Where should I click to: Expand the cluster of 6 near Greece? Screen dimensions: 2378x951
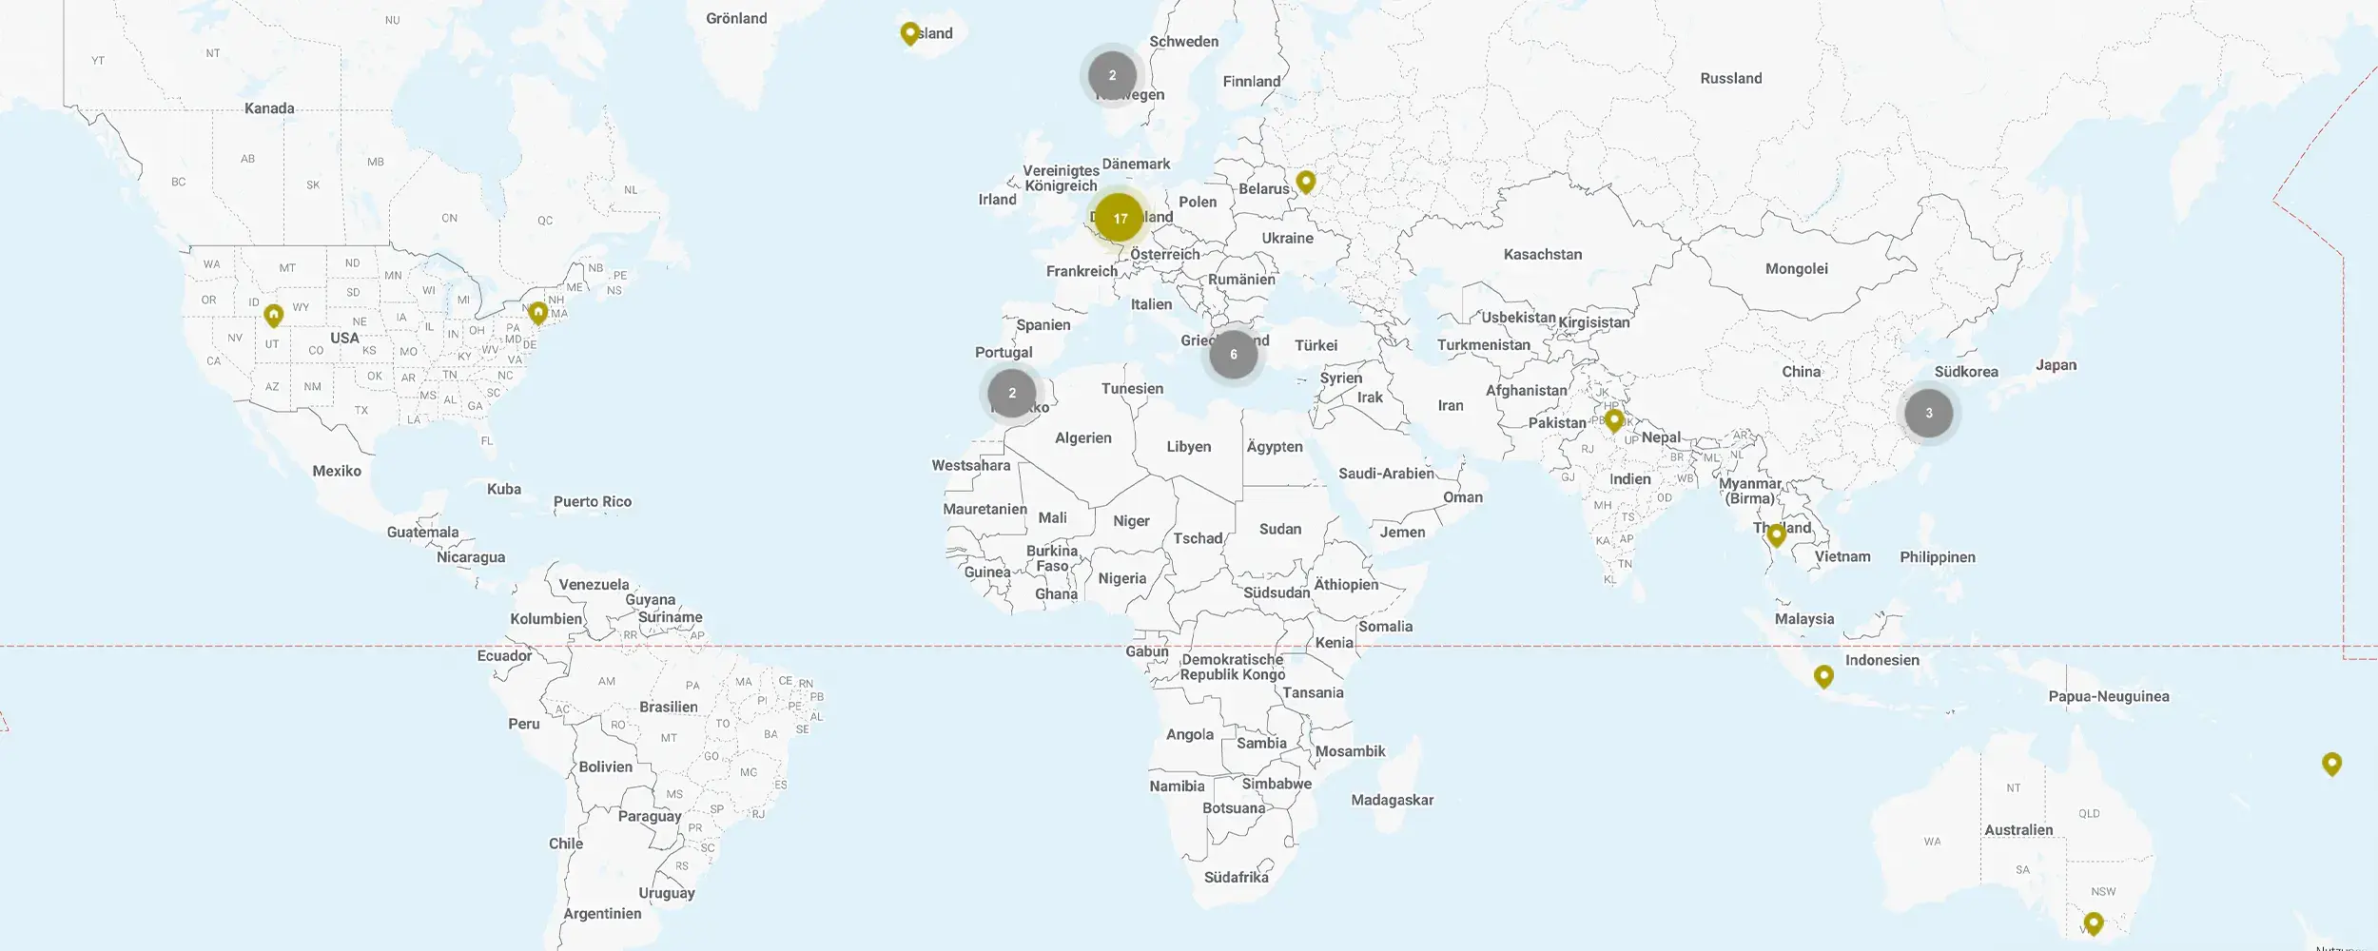[x=1234, y=355]
